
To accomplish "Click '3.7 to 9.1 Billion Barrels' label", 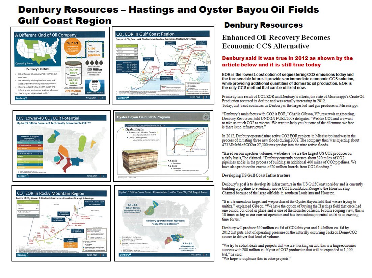I will click(x=187, y=245).
